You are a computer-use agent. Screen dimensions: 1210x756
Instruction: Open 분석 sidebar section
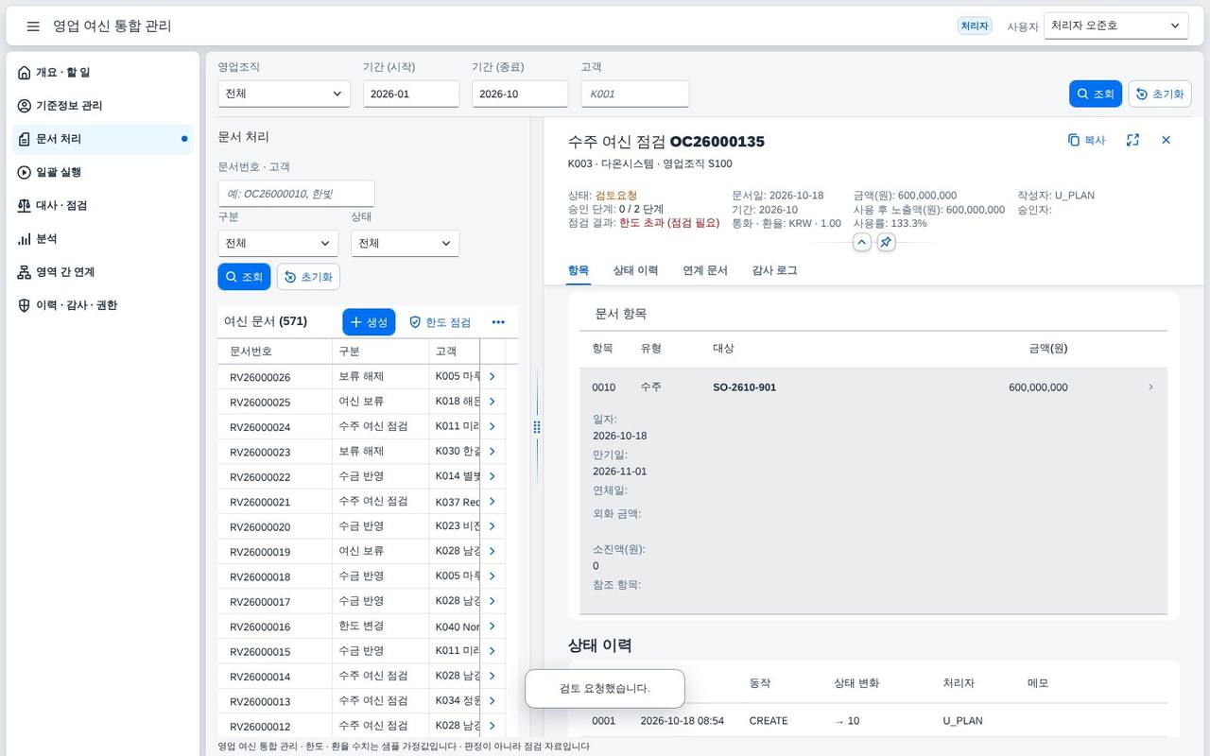pyautogui.click(x=104, y=239)
